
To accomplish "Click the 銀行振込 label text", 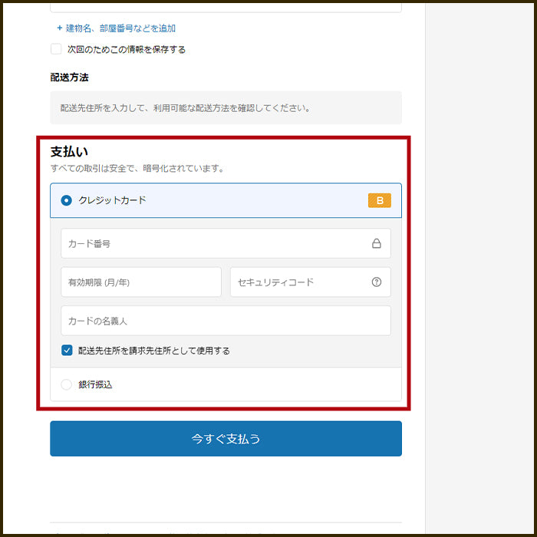I will pos(95,384).
